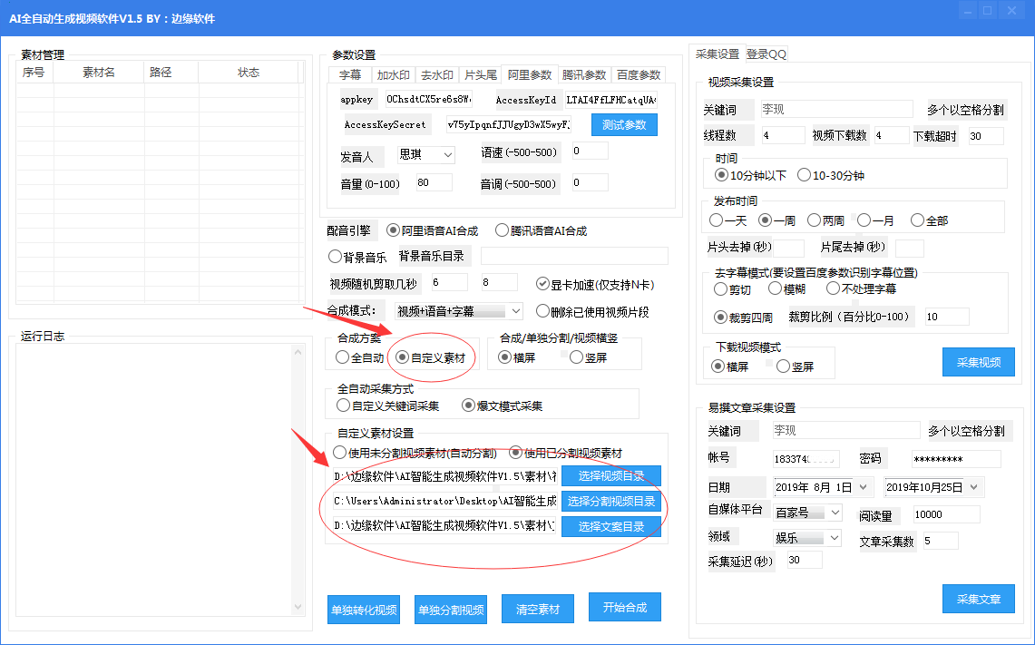The height and width of the screenshot is (645, 1035).
Task: Click the 密码 input field
Action: (956, 459)
